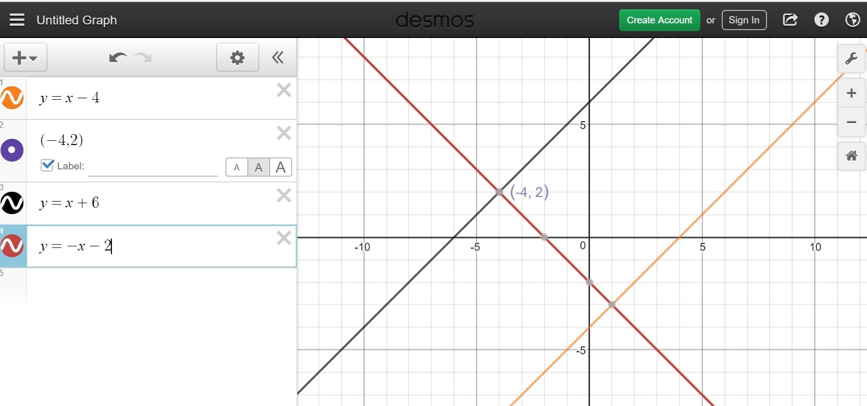Open the Language globe icon
Screen dimensions: 867x406
[x=852, y=20]
